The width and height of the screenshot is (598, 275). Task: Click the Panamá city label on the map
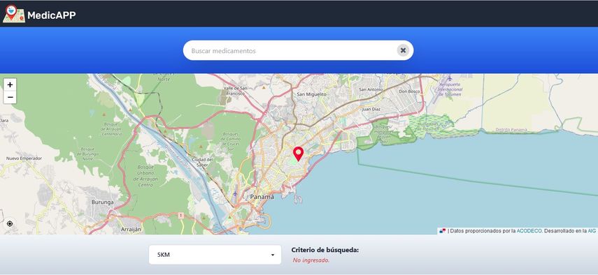tap(262, 197)
